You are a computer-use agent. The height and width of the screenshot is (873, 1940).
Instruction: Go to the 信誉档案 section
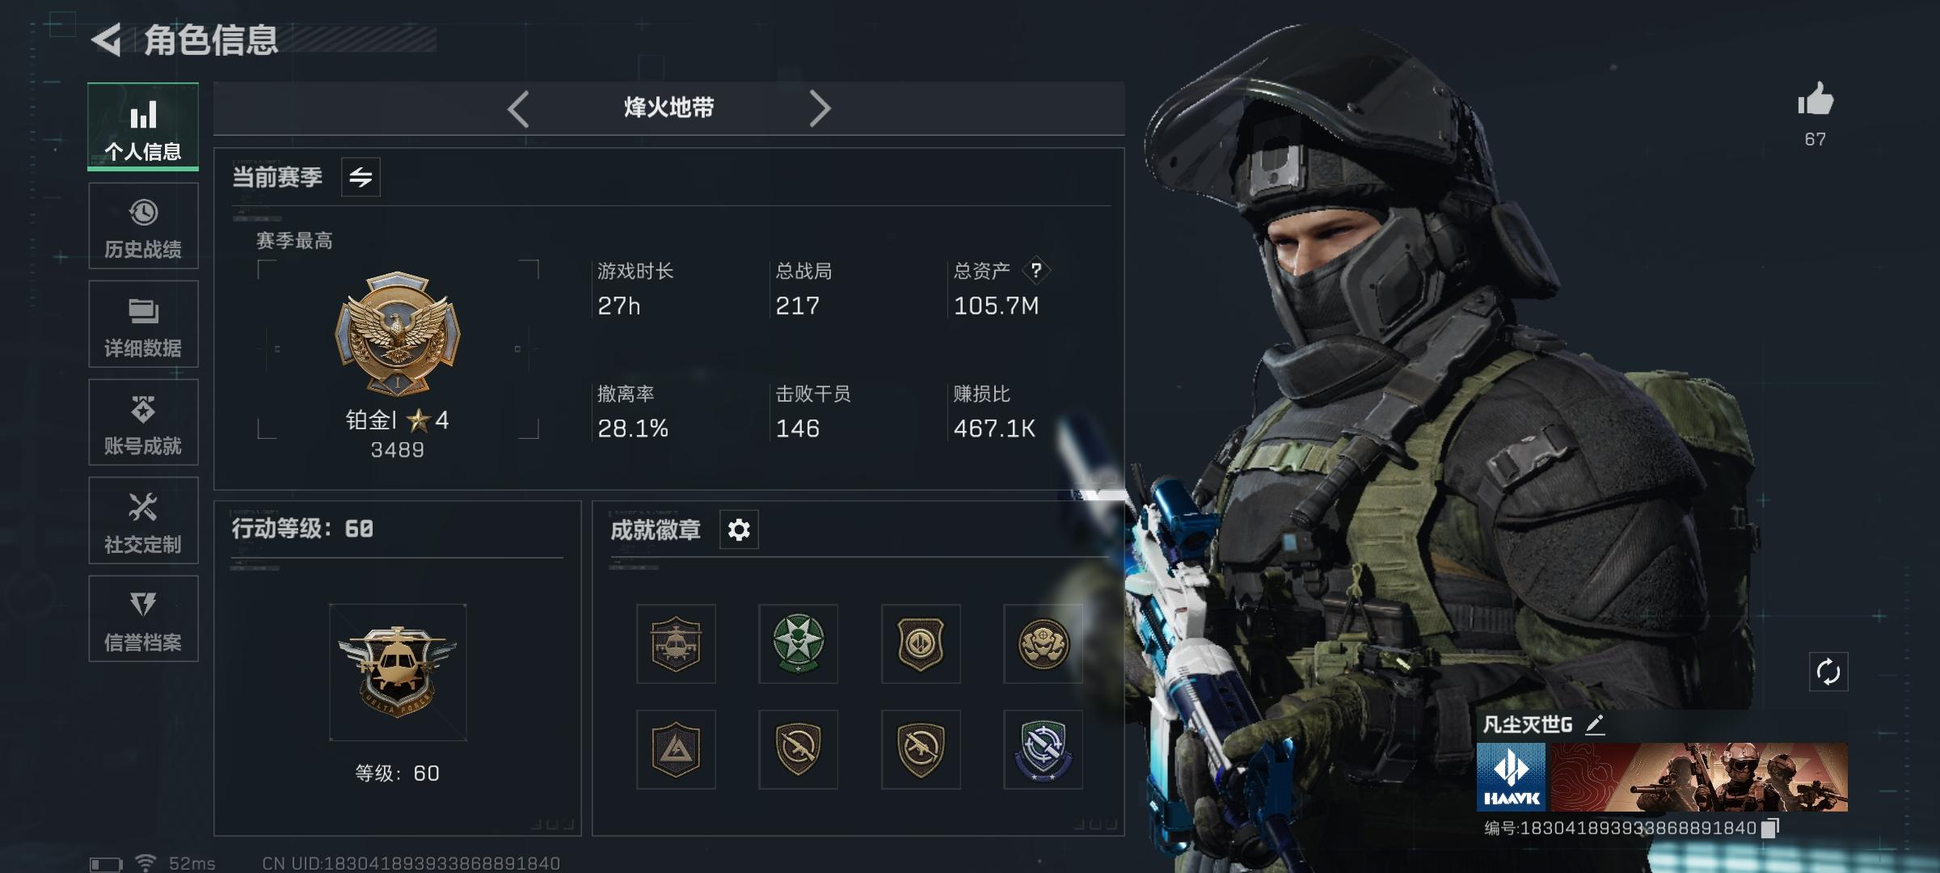tap(143, 618)
